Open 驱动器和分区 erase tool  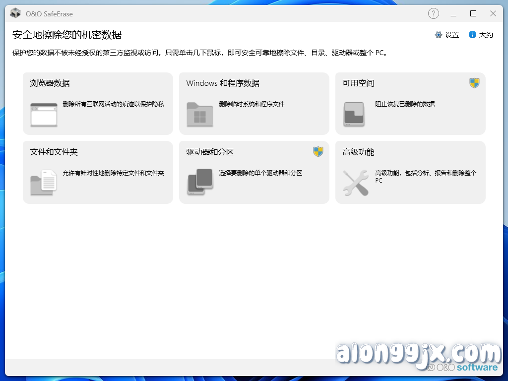(254, 172)
